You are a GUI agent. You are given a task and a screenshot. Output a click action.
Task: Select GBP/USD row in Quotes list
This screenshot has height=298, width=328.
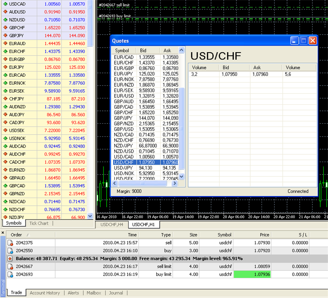click(145, 129)
